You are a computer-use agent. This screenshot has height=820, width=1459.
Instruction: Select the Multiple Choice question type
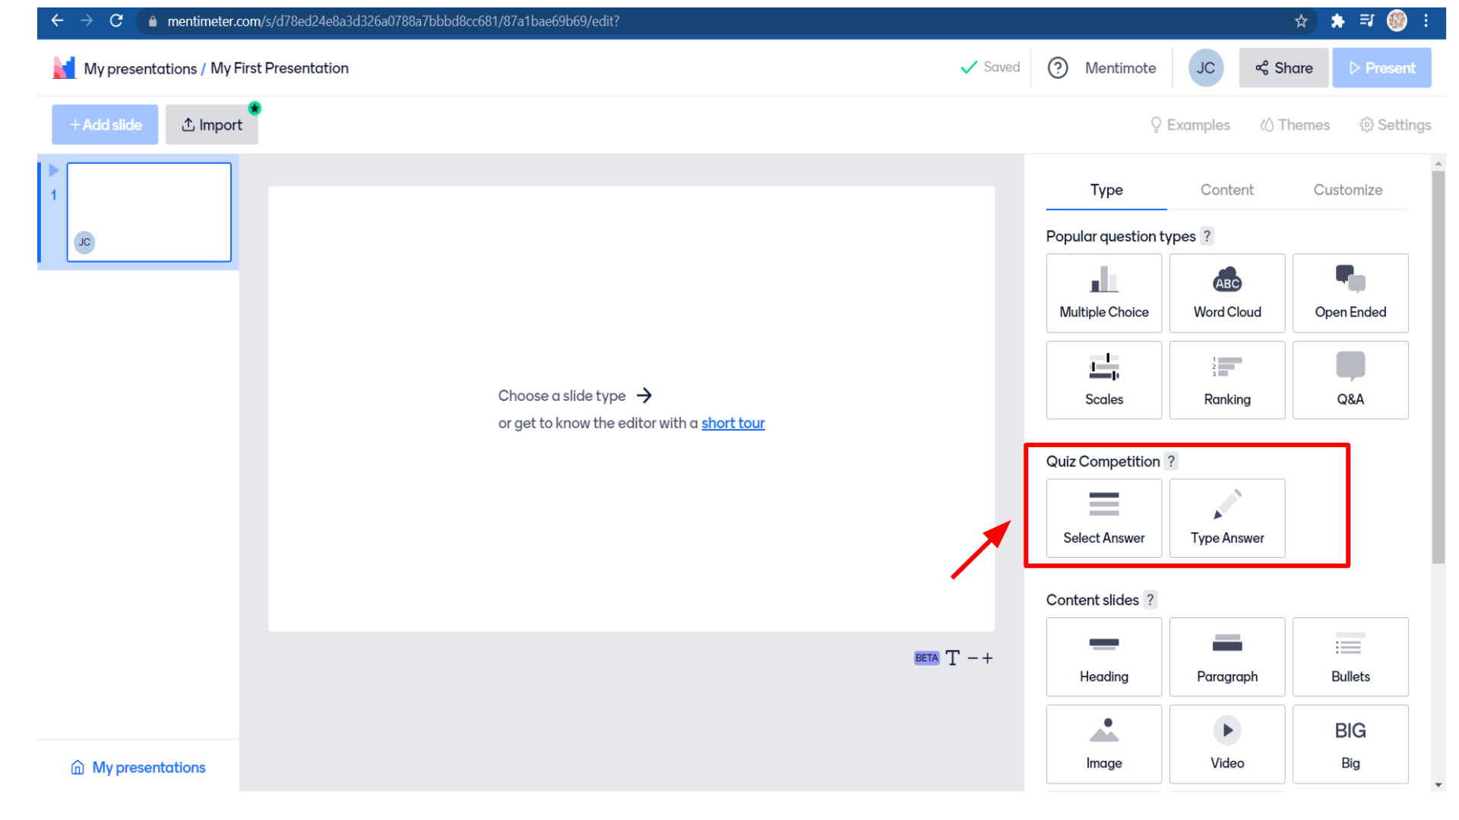[x=1103, y=293]
